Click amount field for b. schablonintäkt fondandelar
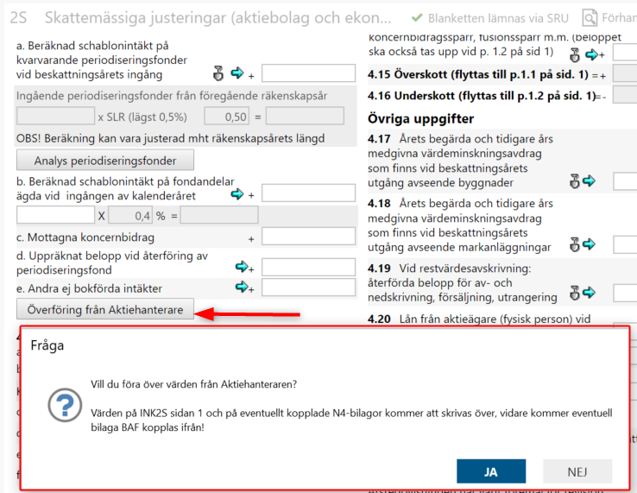Screen dimensions: 637x493 [308, 193]
